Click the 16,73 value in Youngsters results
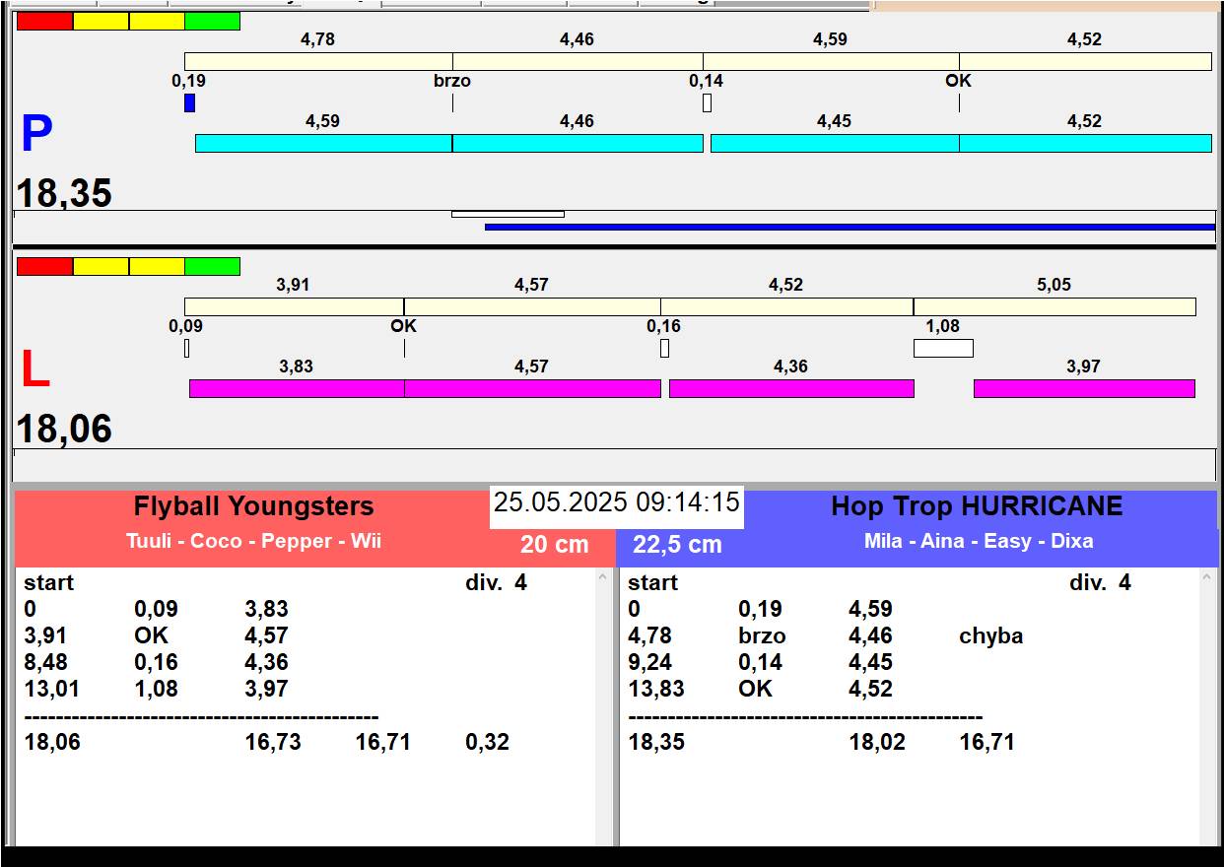 pyautogui.click(x=273, y=742)
